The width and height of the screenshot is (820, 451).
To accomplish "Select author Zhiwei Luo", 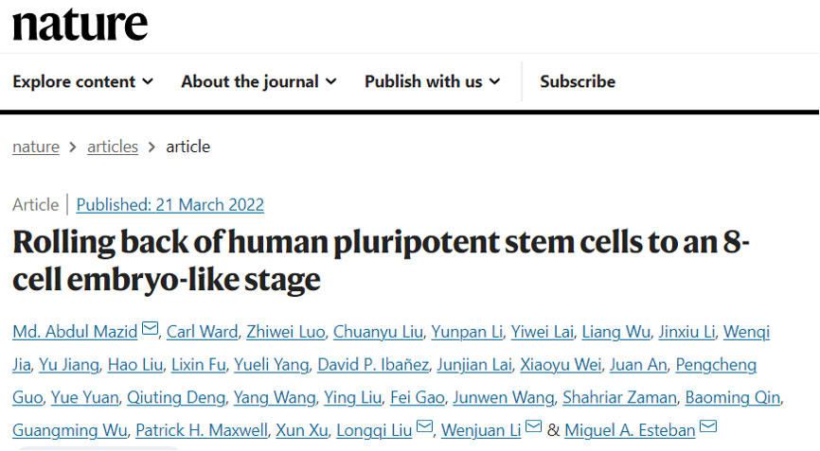I will coord(286,332).
